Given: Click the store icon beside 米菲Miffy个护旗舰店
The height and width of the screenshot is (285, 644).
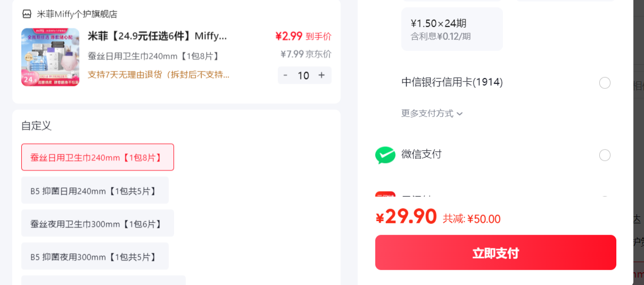Looking at the screenshot, I should [x=27, y=14].
